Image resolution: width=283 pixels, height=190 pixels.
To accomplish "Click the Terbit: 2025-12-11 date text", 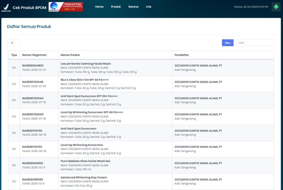I will [x=33, y=184].
